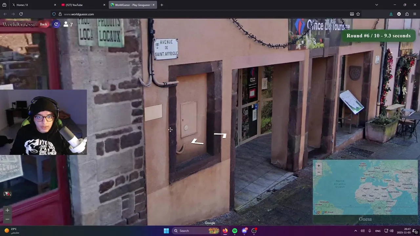Viewport: 420px width, 236px height.
Task: Click the round timer banner
Action: 379,36
